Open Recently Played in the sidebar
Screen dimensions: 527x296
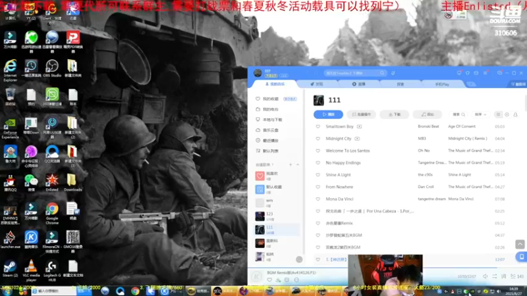[271, 141]
